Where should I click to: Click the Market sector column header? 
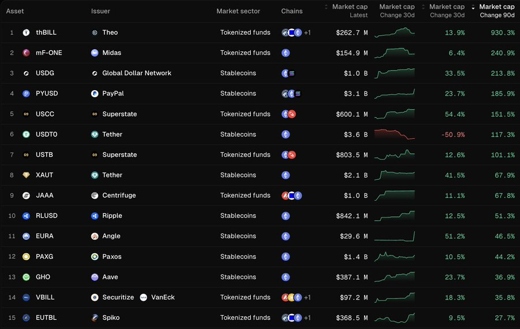(238, 11)
